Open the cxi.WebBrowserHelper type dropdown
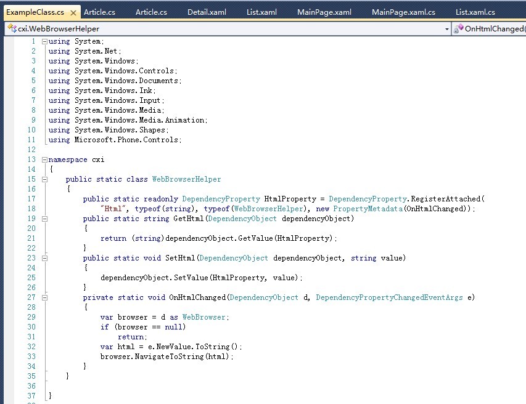This screenshot has height=404, width=526. pyautogui.click(x=228, y=29)
